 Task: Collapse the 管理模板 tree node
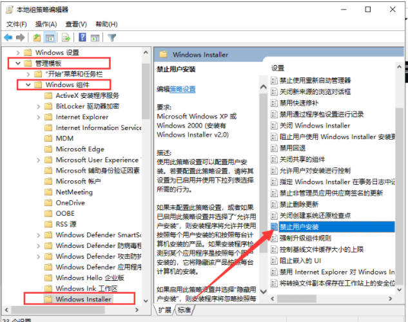[18, 63]
